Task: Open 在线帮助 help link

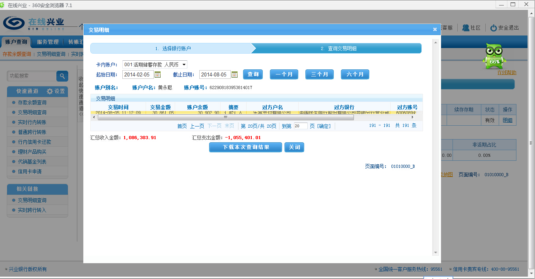Action: click(507, 73)
